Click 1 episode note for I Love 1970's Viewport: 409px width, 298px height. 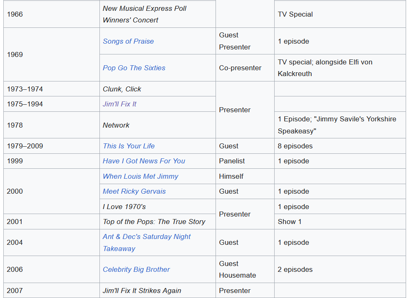coord(293,207)
